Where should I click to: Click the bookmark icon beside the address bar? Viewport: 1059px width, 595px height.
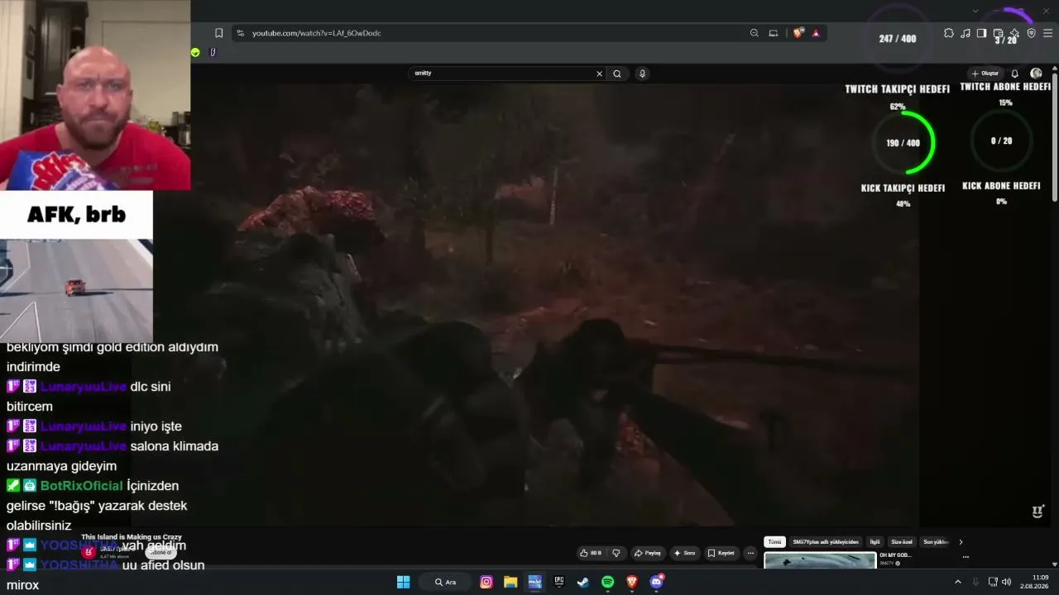(x=218, y=33)
